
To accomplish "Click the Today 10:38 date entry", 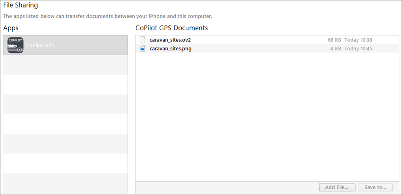I will [x=358, y=40].
